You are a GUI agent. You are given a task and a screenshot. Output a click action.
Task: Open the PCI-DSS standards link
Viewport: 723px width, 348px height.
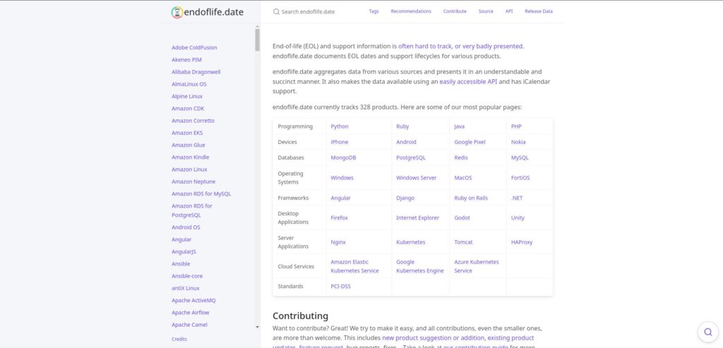tap(340, 287)
